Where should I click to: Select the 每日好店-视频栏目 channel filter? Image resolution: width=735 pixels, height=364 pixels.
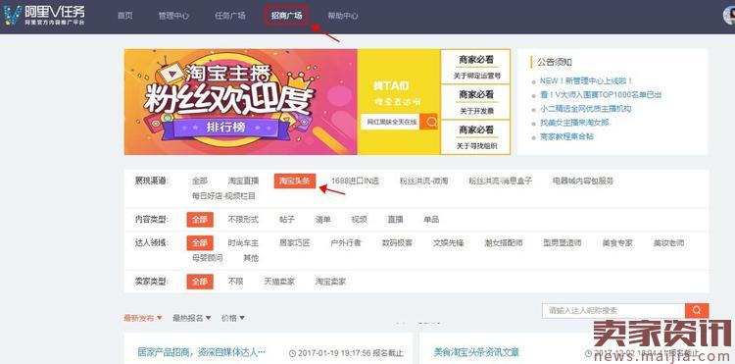click(223, 195)
